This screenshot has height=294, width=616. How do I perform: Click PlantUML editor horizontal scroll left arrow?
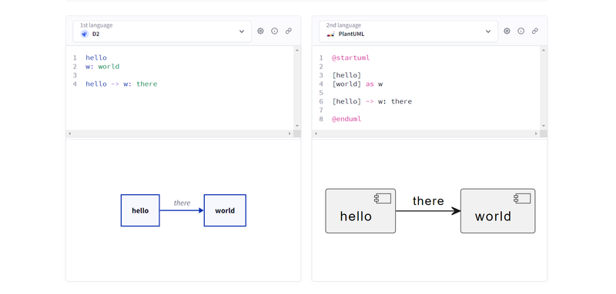click(316, 134)
